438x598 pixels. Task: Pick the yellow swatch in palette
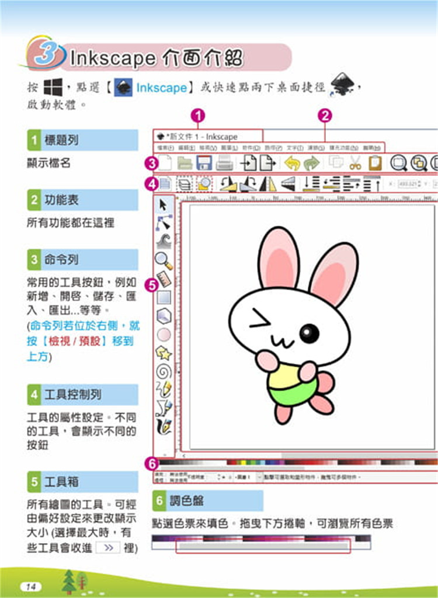coord(243,463)
